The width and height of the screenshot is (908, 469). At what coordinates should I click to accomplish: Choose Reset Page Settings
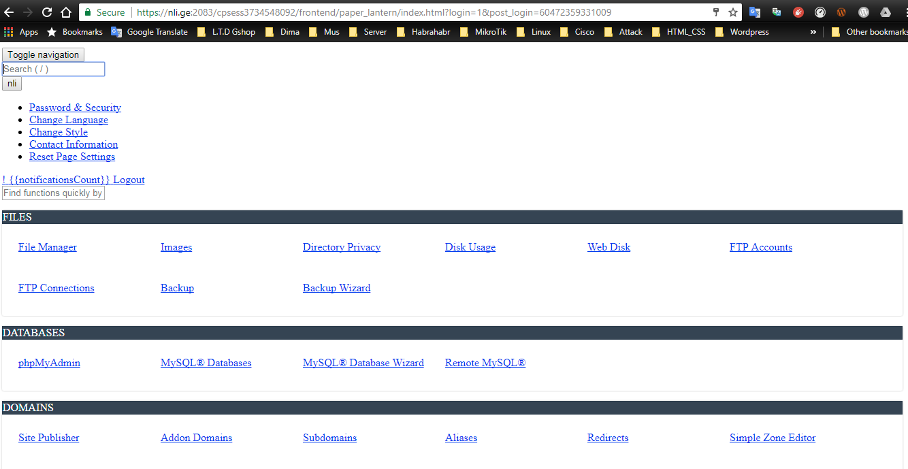[72, 157]
